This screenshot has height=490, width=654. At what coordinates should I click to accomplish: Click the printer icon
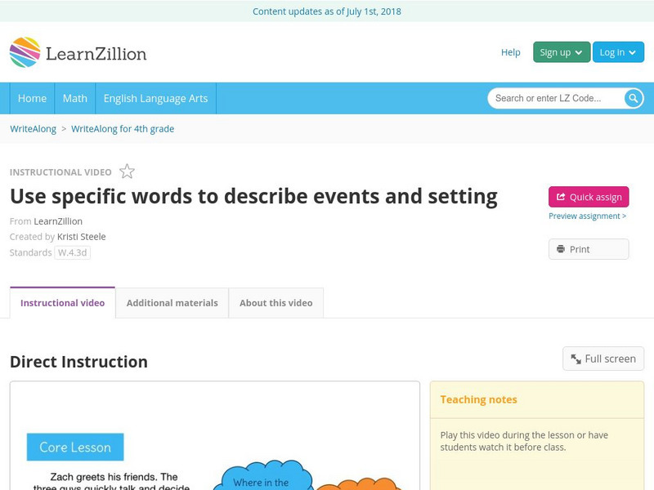tap(561, 249)
